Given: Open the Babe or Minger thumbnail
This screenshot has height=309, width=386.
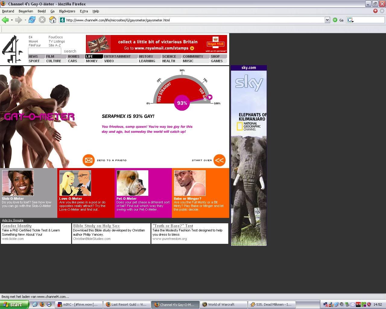Looking at the screenshot, I should tap(190, 183).
